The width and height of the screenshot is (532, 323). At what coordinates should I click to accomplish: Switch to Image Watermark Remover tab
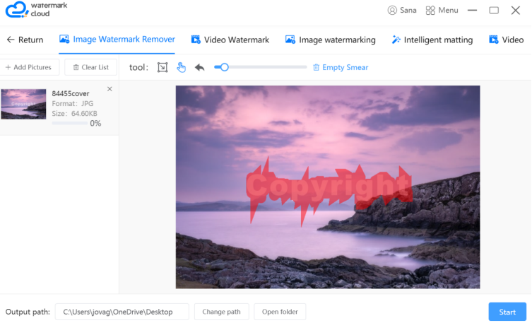pyautogui.click(x=117, y=40)
